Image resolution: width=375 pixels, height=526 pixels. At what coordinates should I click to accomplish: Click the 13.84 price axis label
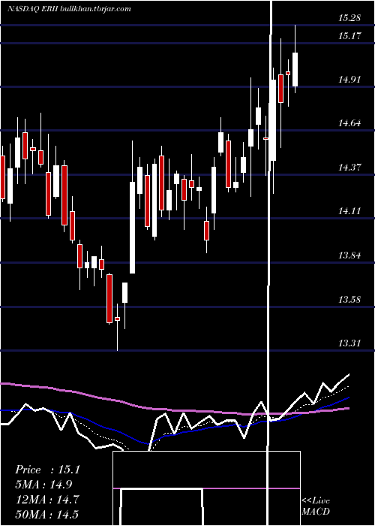coord(349,255)
